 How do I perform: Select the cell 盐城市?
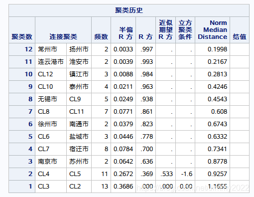tap(79, 137)
